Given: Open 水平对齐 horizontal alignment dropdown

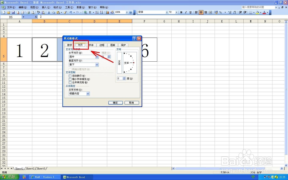Looking at the screenshot, I should pyautogui.click(x=97, y=57).
